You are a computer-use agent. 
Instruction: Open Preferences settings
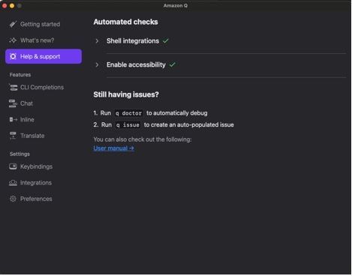pos(36,199)
